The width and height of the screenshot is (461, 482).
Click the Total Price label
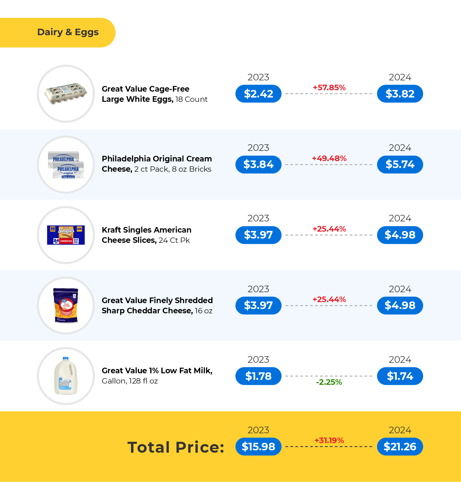pyautogui.click(x=176, y=447)
